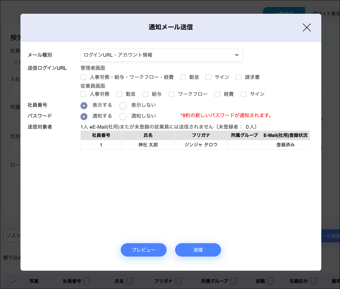Select 通知する for パスワード
Viewport: 340px width, 289px height.
[x=84, y=116]
